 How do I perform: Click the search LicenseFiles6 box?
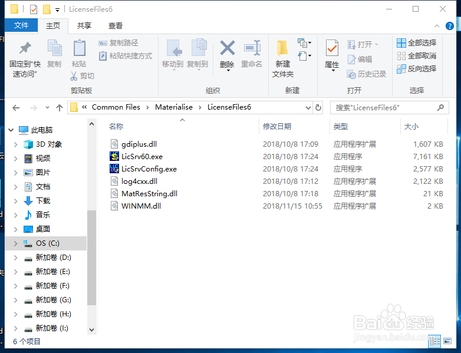point(390,108)
